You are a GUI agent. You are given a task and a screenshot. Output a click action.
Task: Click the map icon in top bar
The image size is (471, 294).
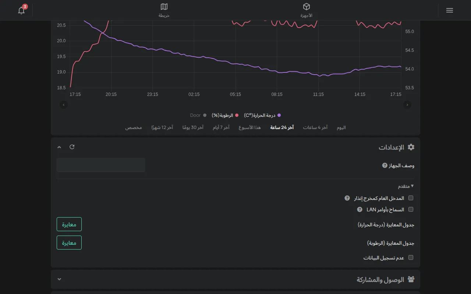(x=164, y=7)
